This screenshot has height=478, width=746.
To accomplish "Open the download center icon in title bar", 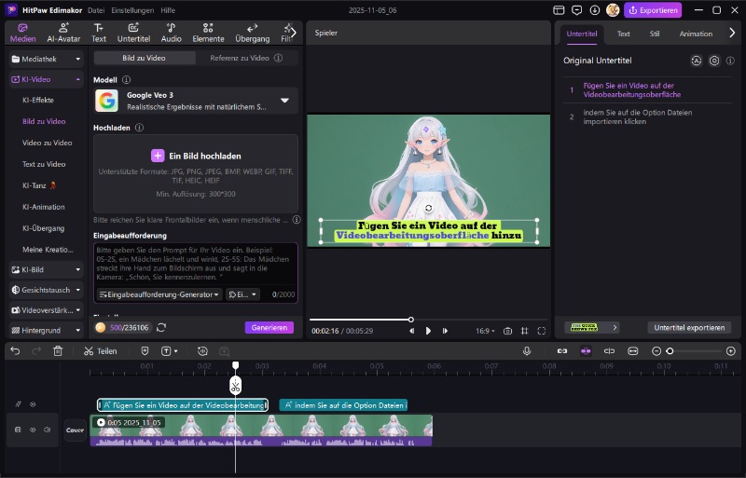I will coord(595,10).
